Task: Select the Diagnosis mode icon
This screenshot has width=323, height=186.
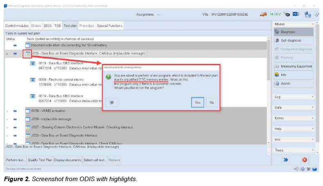Action: click(277, 32)
